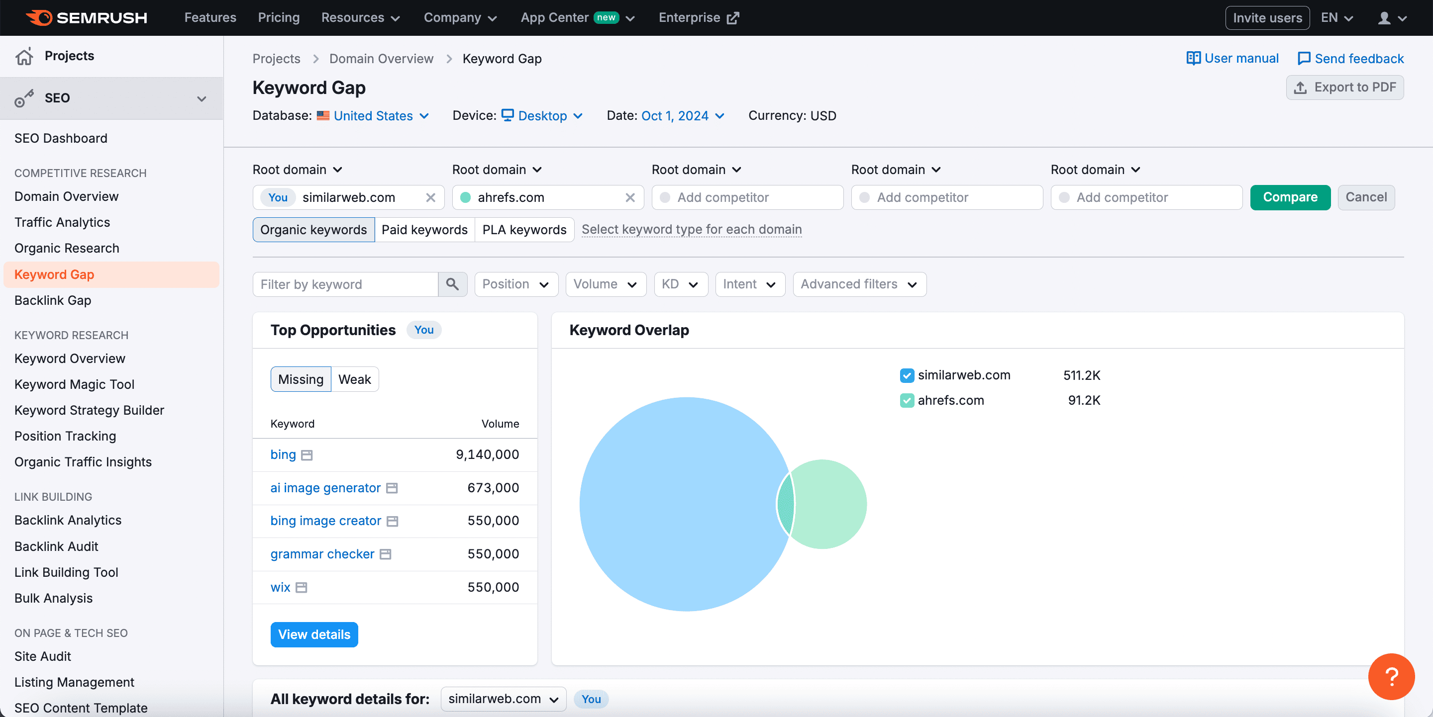Open Backlink Gap in sidebar
The height and width of the screenshot is (717, 1433).
pyautogui.click(x=53, y=300)
